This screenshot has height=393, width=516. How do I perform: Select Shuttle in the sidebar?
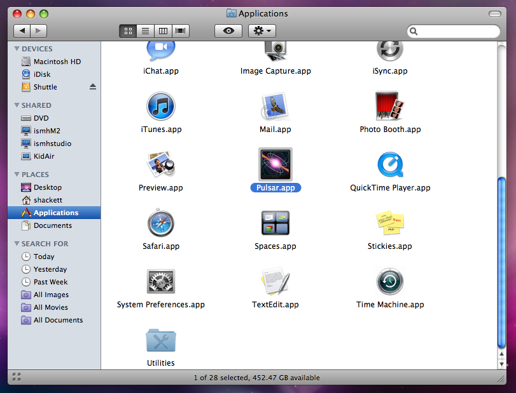(54, 87)
